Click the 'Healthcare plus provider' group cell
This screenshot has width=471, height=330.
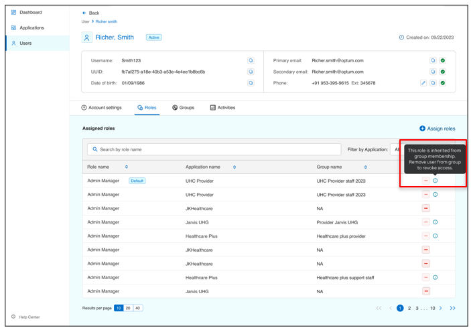tap(341, 236)
